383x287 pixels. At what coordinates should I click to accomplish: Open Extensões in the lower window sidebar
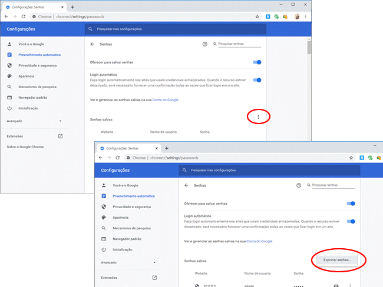tap(128, 278)
